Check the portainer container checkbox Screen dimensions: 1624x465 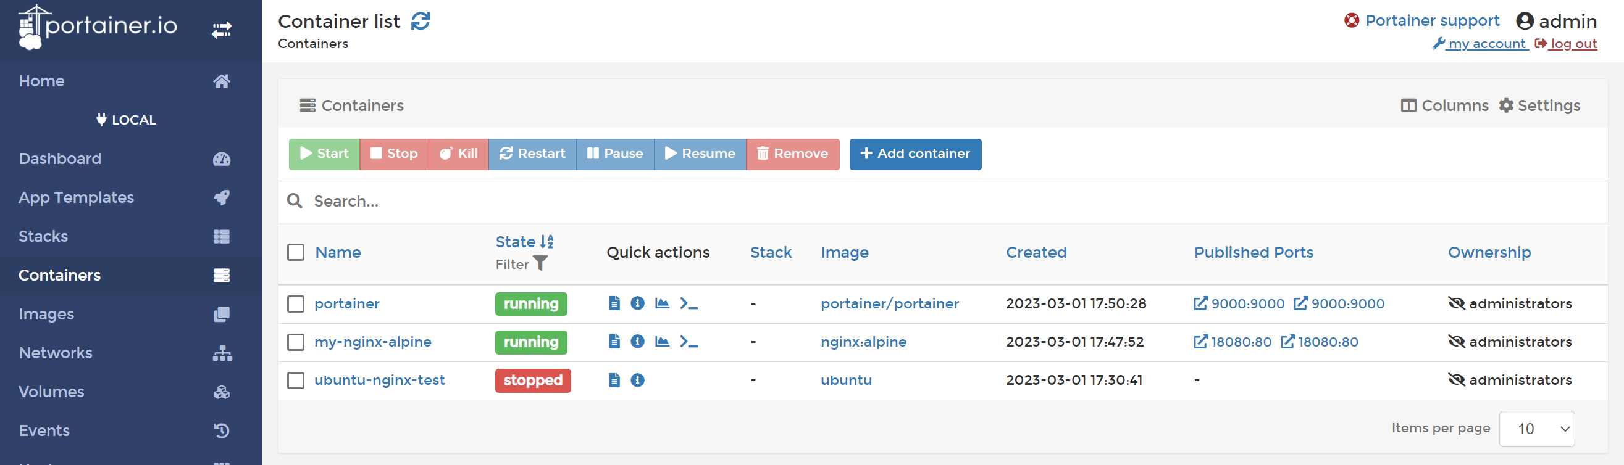coord(296,304)
